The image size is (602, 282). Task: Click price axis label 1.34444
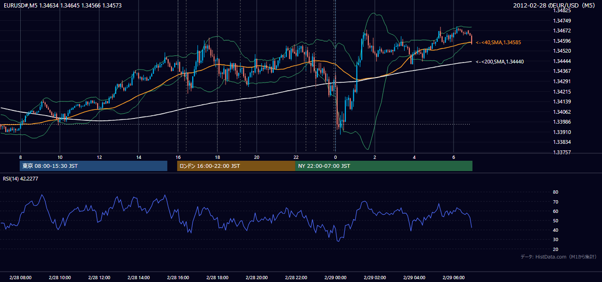[562, 61]
